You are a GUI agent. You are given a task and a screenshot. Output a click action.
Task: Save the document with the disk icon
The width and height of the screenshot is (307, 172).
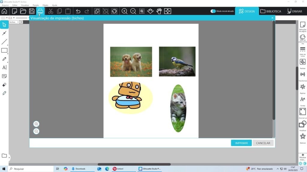(x=32, y=11)
